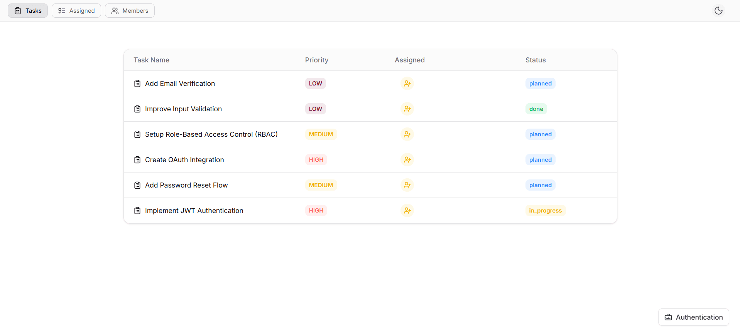Click the Task Name column header
Image resolution: width=740 pixels, height=335 pixels.
pos(152,60)
